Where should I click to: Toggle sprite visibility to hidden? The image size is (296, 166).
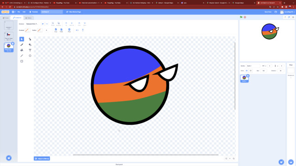[251, 71]
